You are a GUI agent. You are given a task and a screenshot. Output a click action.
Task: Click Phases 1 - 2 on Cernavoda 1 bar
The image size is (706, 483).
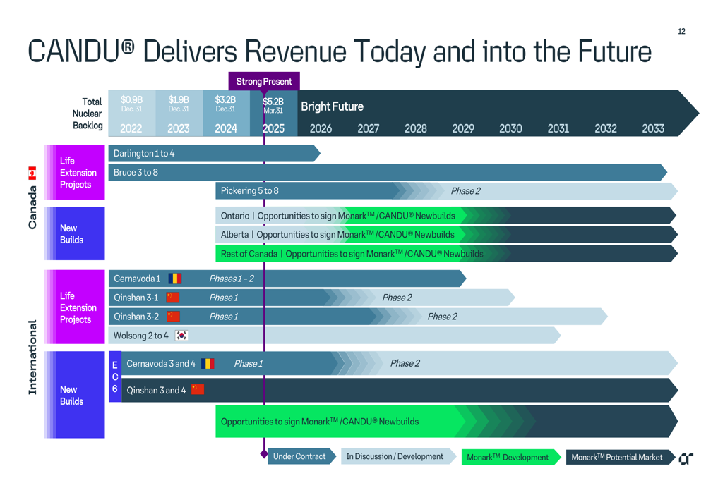tap(232, 279)
